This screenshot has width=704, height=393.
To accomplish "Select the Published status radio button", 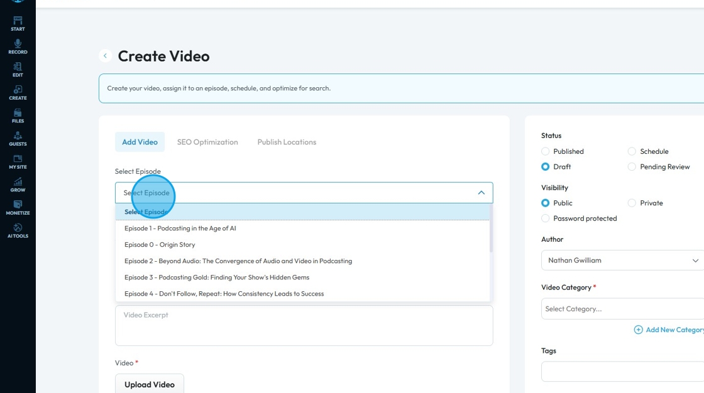I will click(546, 151).
